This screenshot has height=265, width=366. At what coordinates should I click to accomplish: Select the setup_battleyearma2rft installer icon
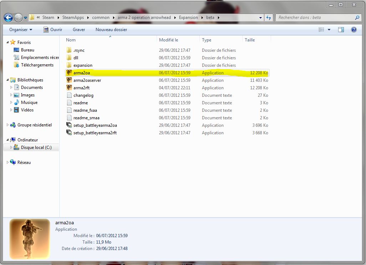coord(69,132)
